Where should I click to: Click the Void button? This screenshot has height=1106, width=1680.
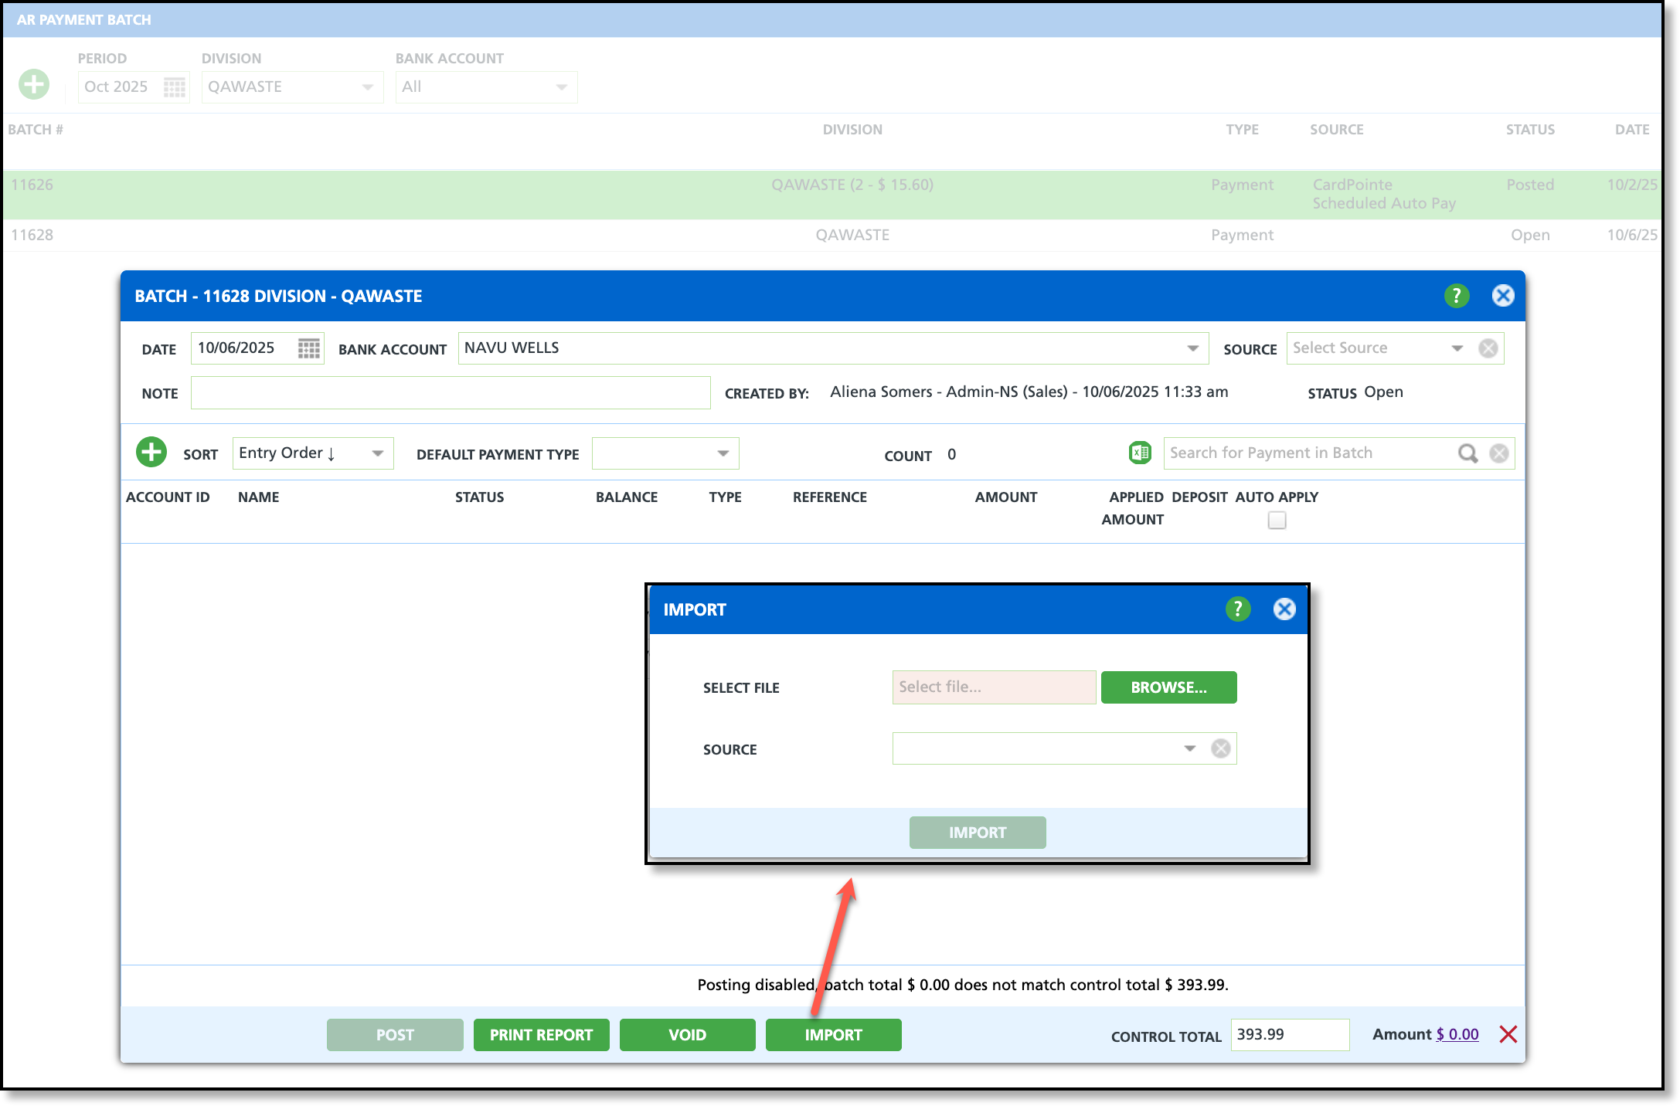point(687,1035)
